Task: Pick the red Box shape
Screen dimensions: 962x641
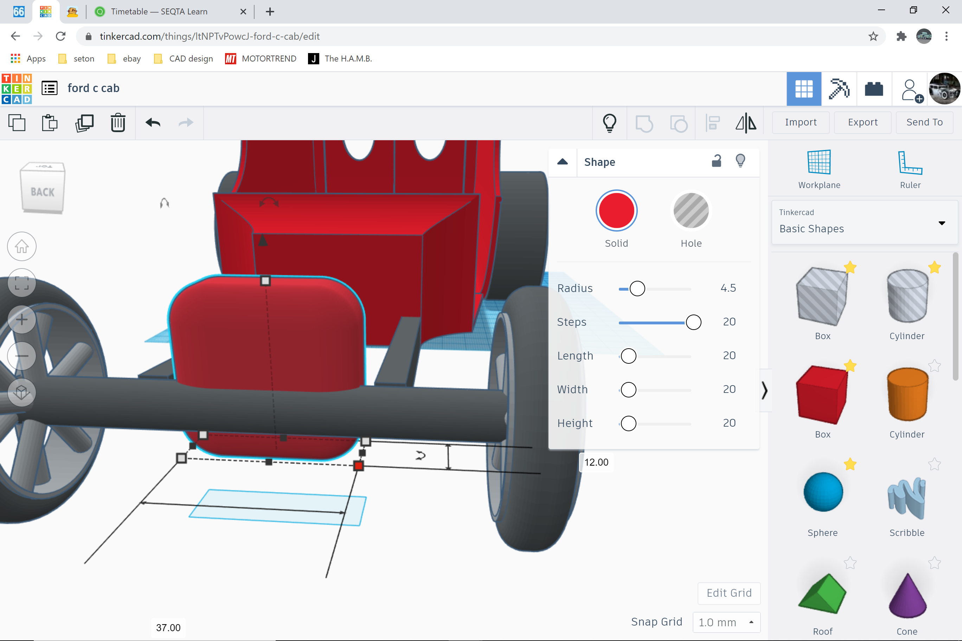Action: (x=822, y=395)
